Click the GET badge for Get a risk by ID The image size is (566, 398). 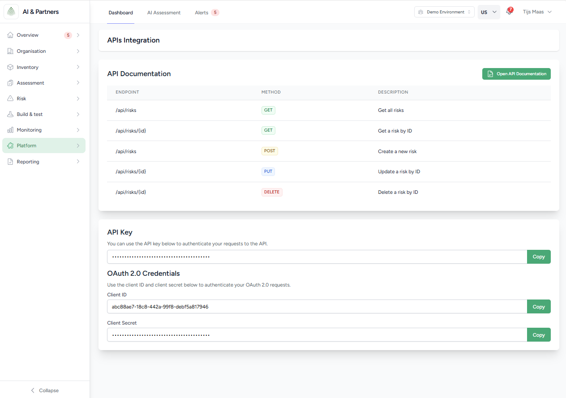(268, 131)
